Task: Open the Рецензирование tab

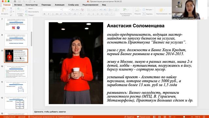Action: point(90,5)
